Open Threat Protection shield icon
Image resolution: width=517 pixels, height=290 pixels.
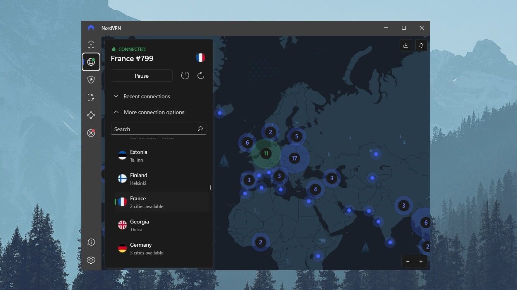point(91,80)
